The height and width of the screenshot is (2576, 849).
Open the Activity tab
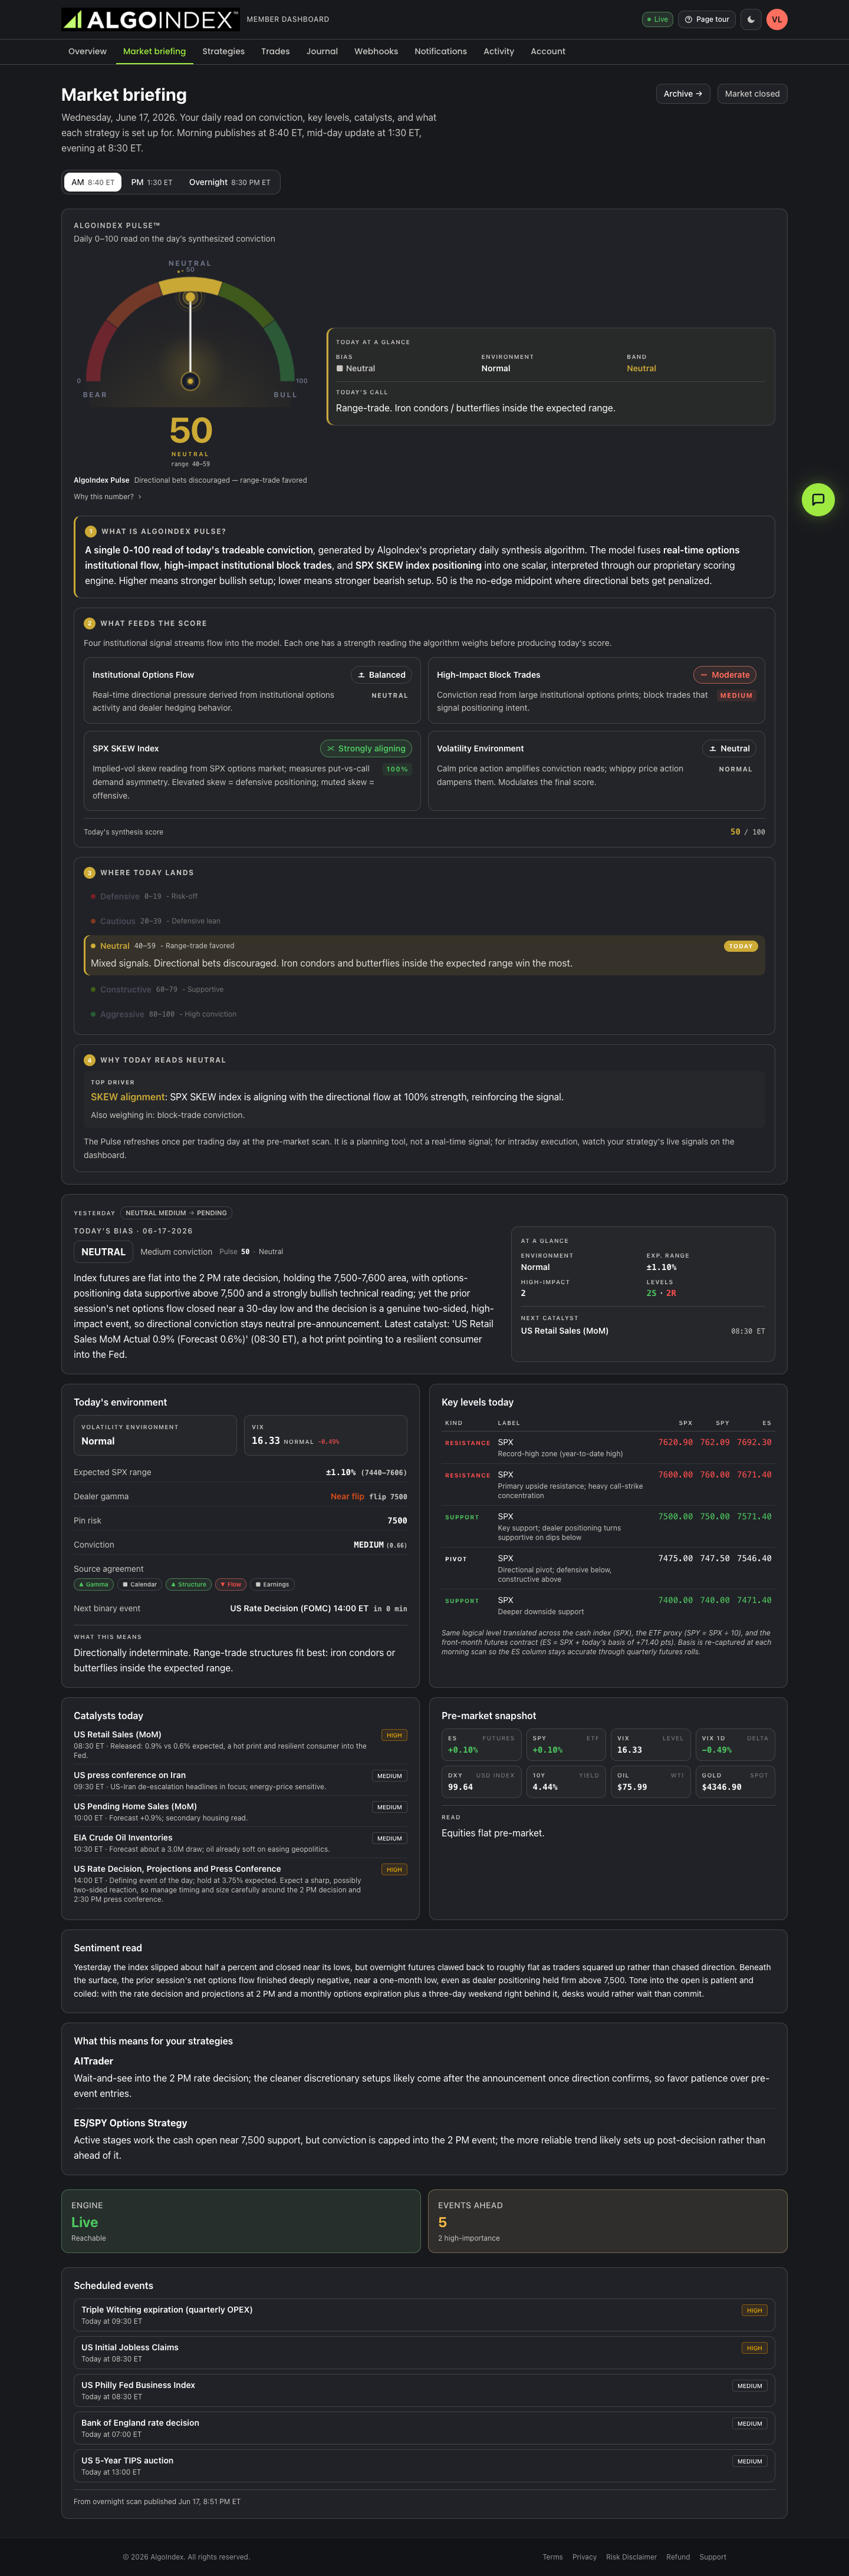pos(499,51)
